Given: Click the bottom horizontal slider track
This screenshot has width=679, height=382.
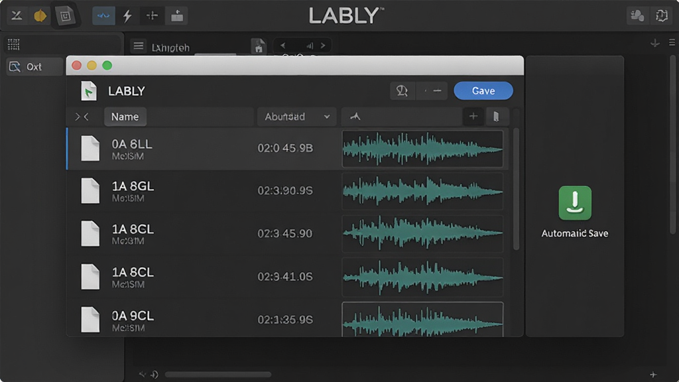Looking at the screenshot, I should coord(217,374).
